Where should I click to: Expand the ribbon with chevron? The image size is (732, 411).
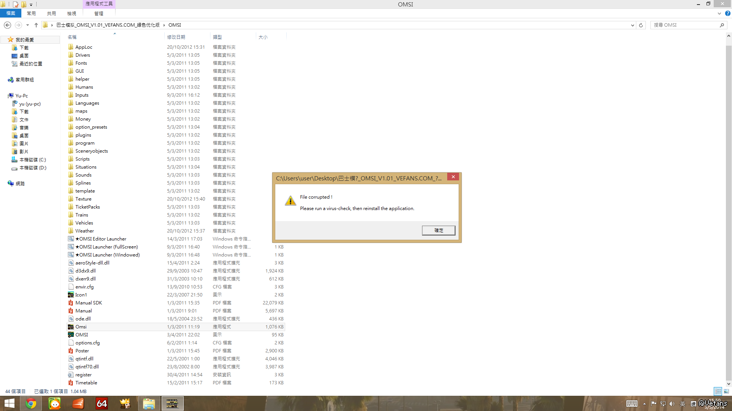[x=719, y=13]
